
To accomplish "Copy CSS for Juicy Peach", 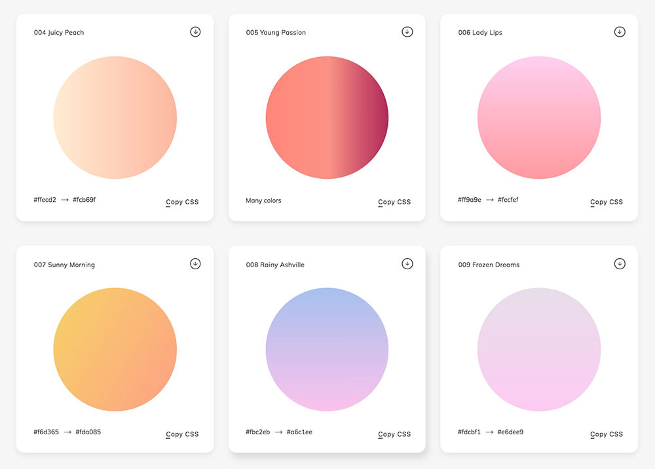I will [182, 202].
